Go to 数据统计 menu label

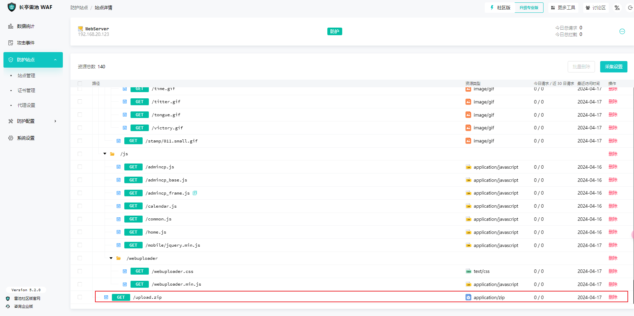click(x=26, y=26)
